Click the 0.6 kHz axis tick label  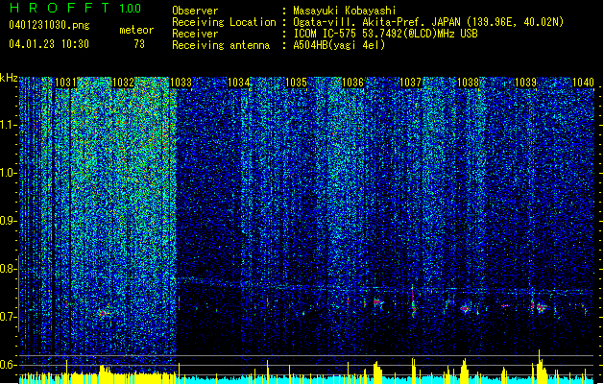click(x=8, y=365)
